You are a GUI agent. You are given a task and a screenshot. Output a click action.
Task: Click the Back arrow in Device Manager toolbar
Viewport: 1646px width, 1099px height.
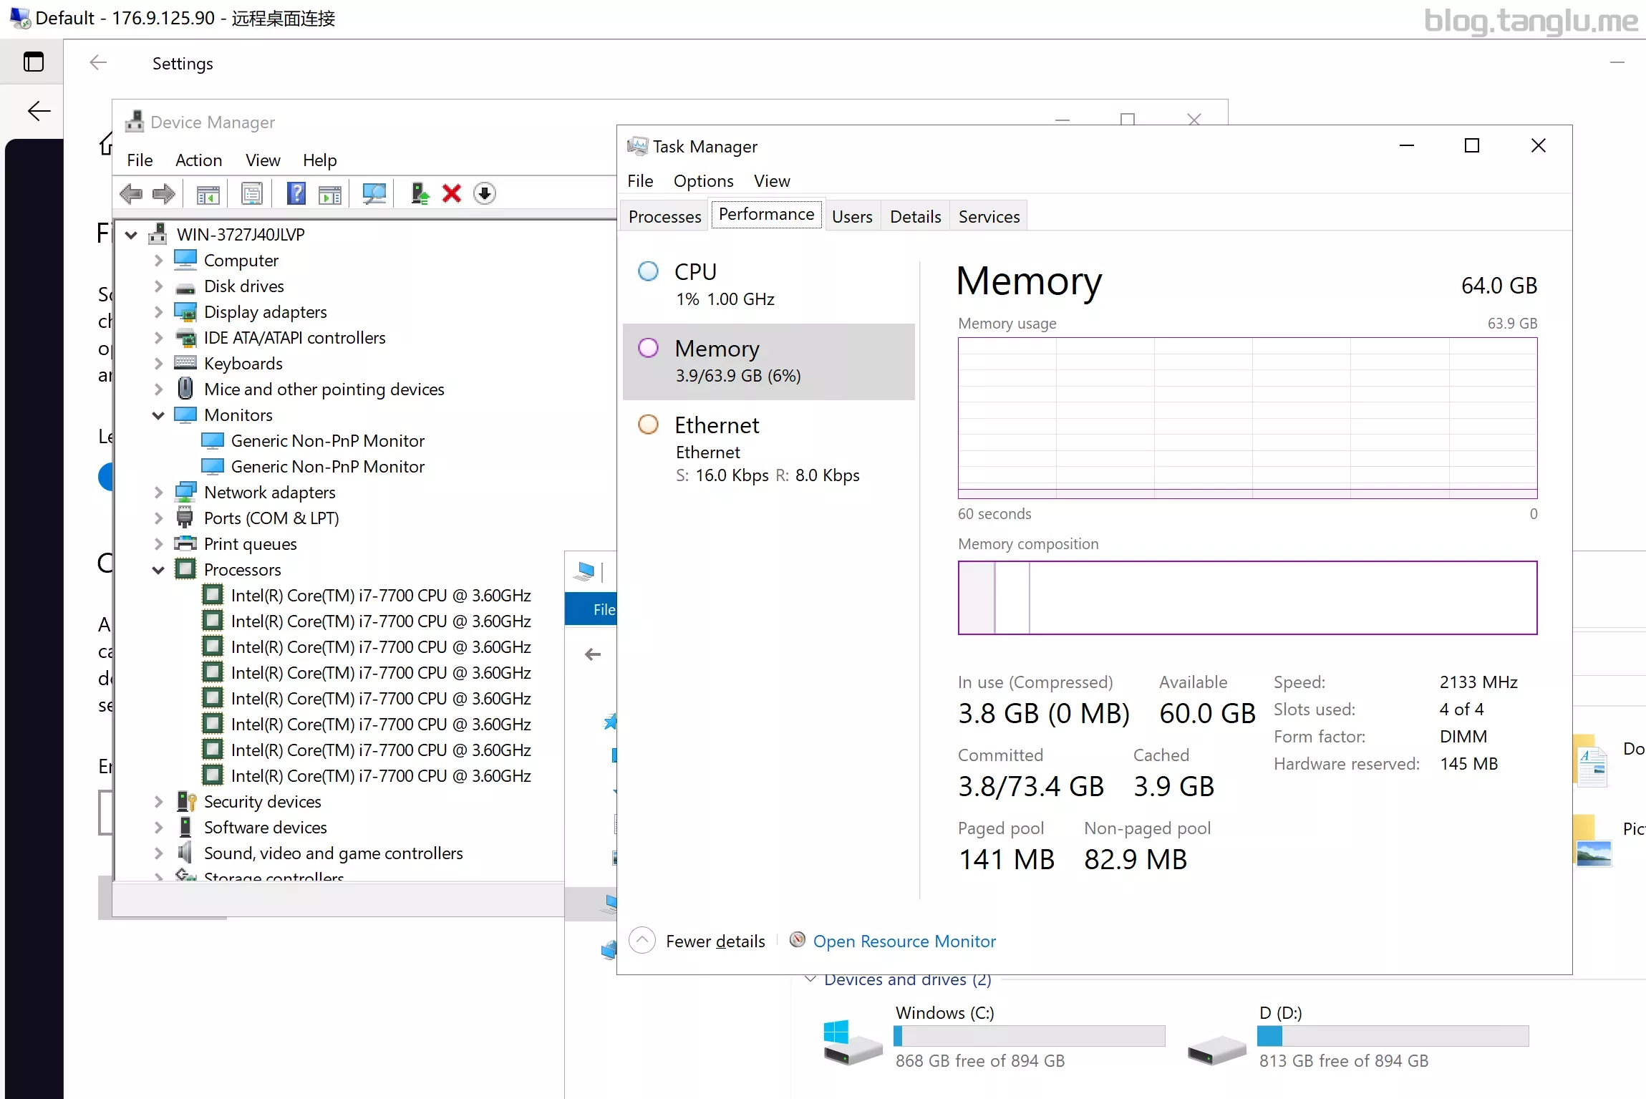(x=131, y=193)
